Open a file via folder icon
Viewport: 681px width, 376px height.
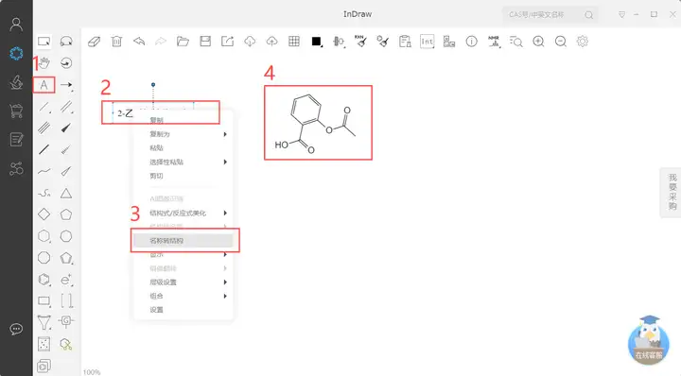(x=183, y=42)
